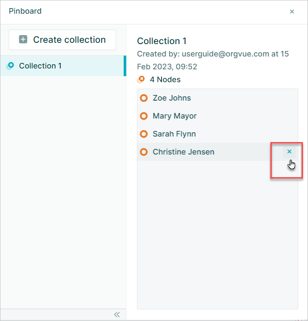Select the Sarah Flynn node

[x=218, y=134]
